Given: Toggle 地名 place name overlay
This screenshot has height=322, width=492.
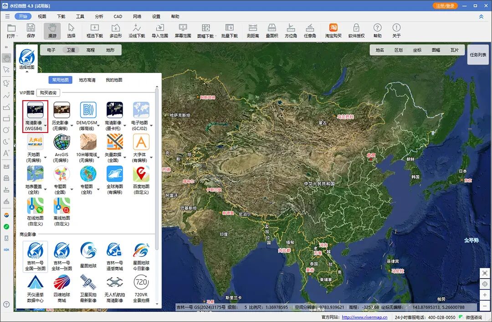Looking at the screenshot, I should tap(379, 50).
